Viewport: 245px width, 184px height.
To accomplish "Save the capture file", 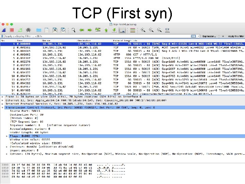I will click(47, 30).
